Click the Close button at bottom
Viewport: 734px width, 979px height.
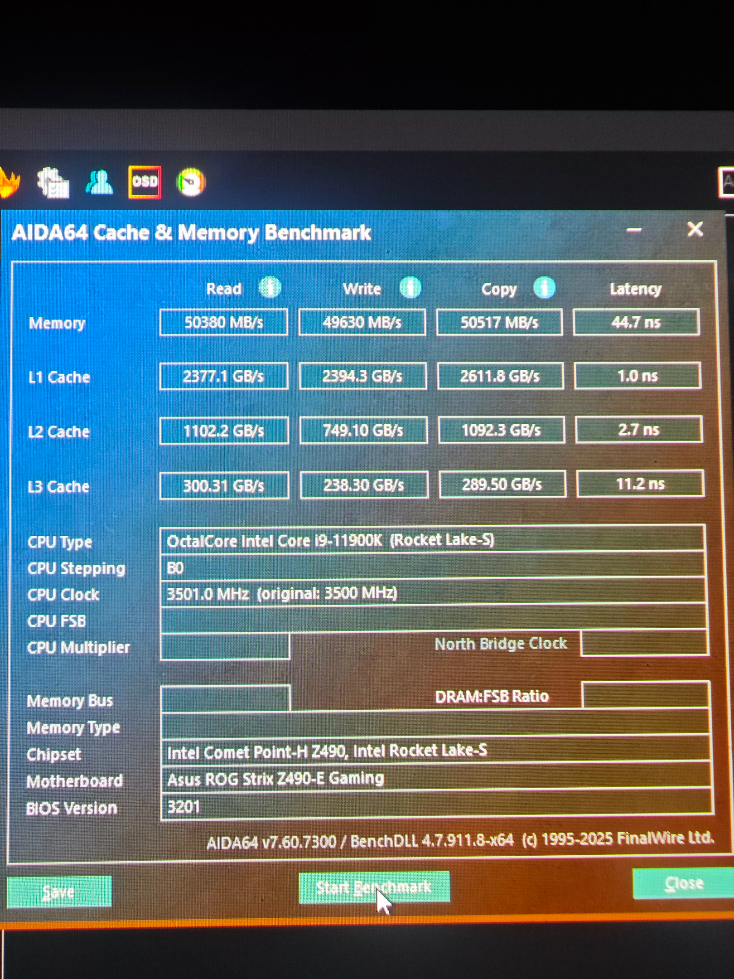pyautogui.click(x=683, y=883)
